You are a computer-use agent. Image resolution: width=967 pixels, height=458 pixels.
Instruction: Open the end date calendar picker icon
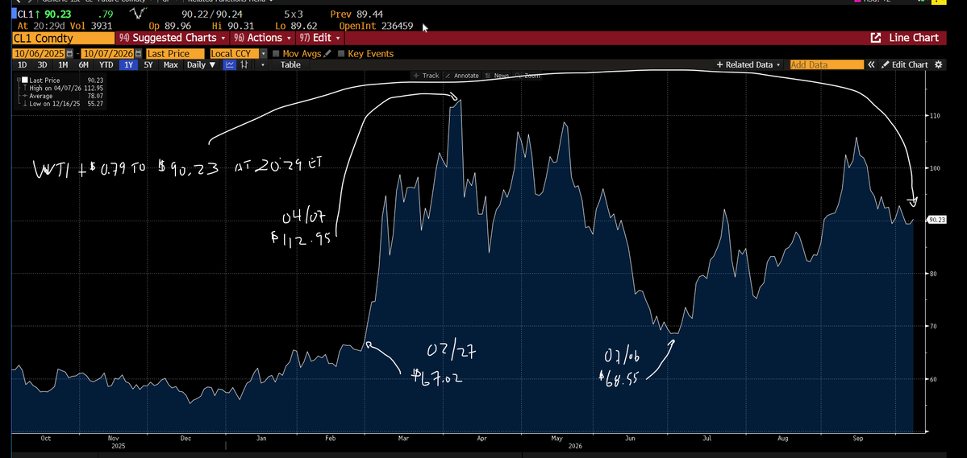tap(139, 54)
